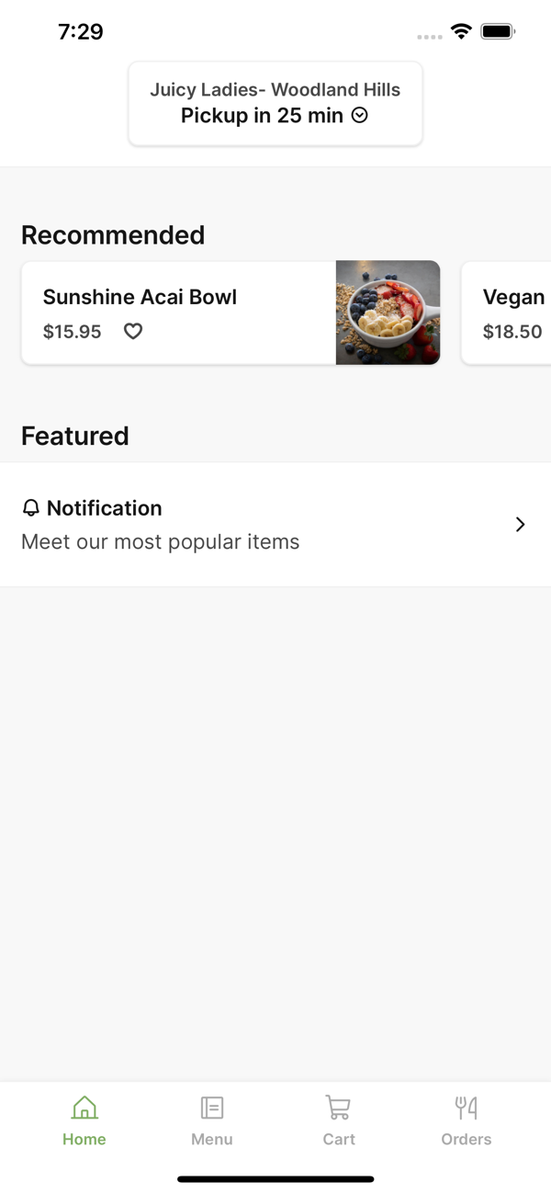The width and height of the screenshot is (551, 1193).
Task: Tap the Home house icon
Action: [84, 1108]
